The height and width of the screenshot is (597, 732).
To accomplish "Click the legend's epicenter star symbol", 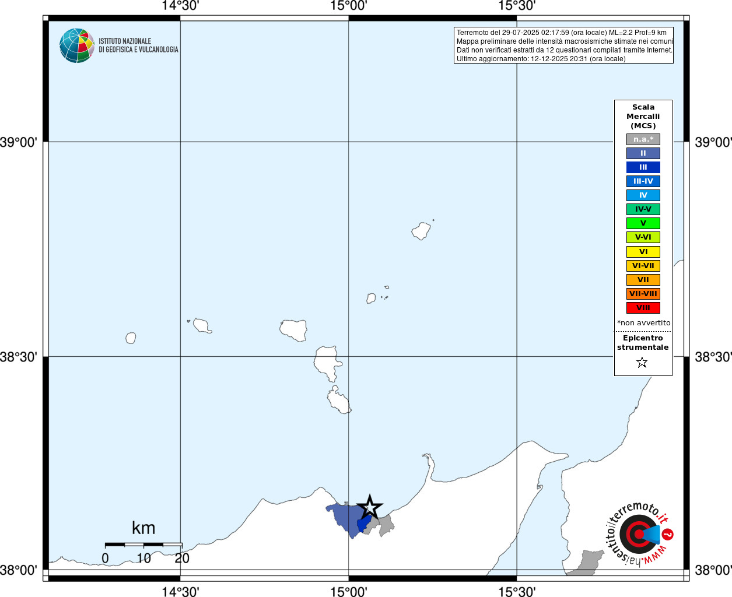I will (642, 363).
